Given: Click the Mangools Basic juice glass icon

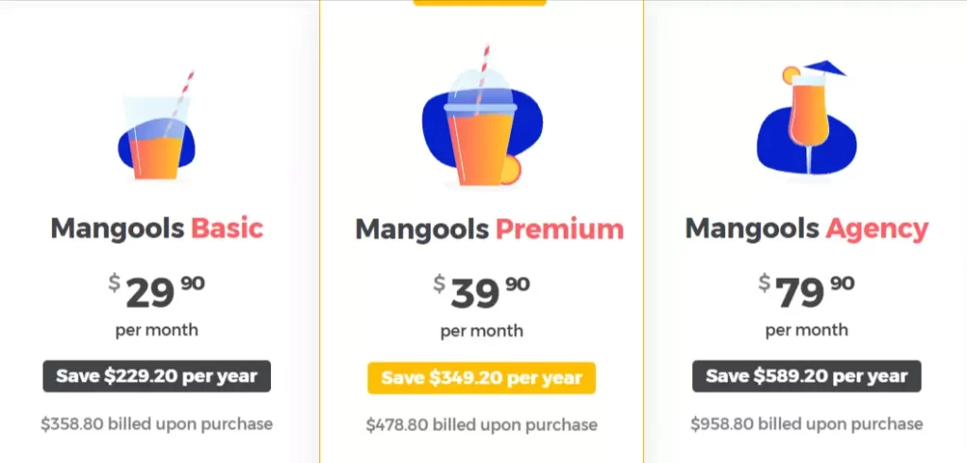Looking at the screenshot, I should click(157, 127).
